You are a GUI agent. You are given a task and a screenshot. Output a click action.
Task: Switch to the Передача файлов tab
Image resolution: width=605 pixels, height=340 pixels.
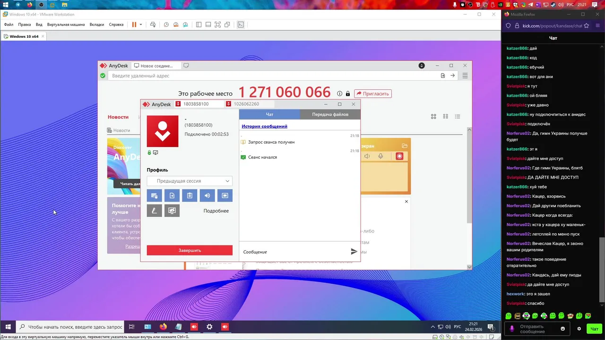pyautogui.click(x=330, y=114)
